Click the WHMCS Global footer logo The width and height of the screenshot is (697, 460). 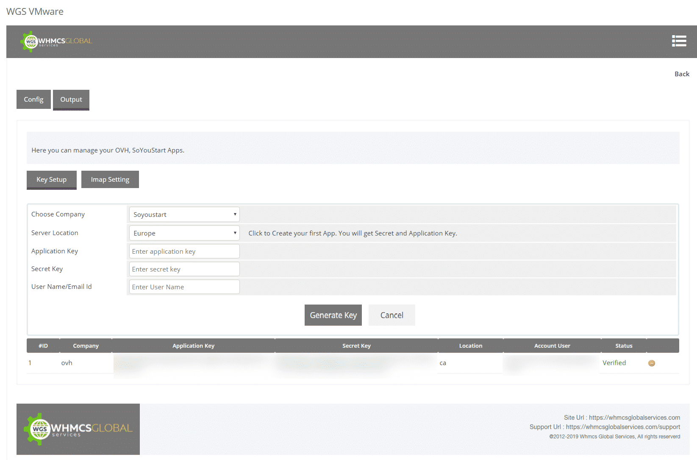tap(78, 429)
